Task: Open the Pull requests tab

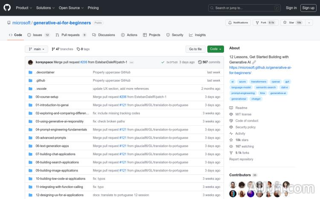Action: (x=70, y=35)
